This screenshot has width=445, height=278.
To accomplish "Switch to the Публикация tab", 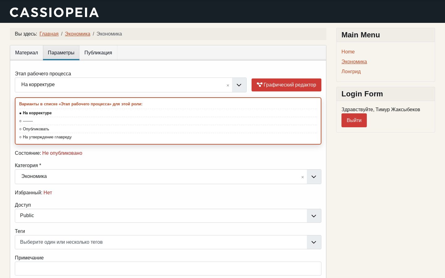I will click(x=98, y=53).
